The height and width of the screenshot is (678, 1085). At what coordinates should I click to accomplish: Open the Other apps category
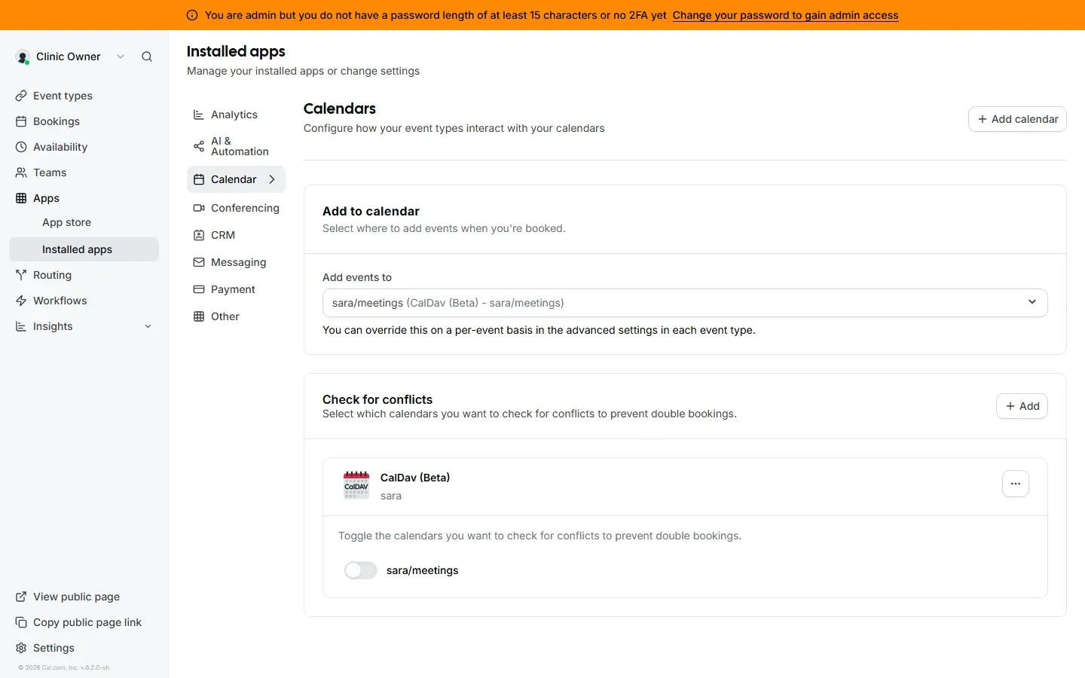click(236, 316)
